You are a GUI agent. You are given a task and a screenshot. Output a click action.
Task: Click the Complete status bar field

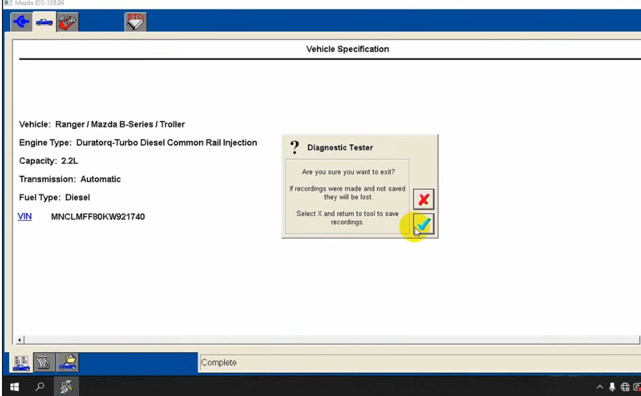point(420,362)
